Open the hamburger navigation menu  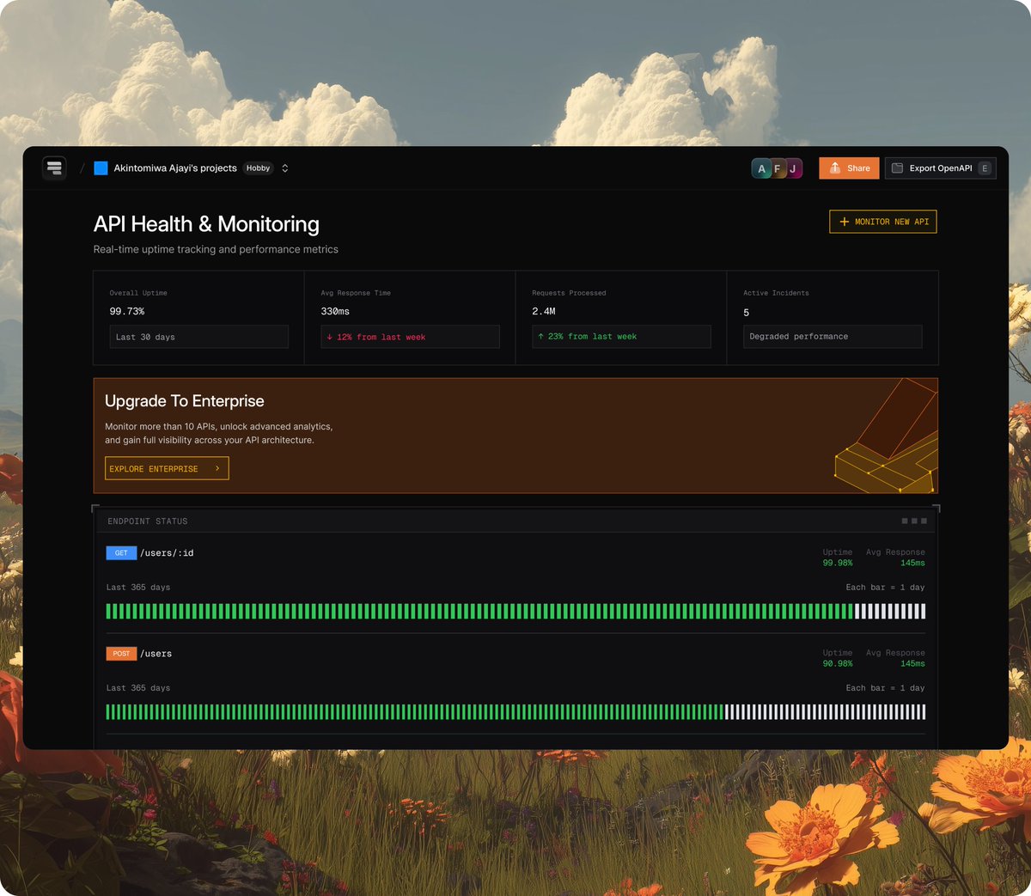pos(54,168)
